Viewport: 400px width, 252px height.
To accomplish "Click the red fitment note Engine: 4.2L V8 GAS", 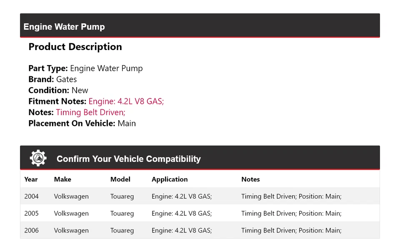I will pyautogui.click(x=126, y=101).
